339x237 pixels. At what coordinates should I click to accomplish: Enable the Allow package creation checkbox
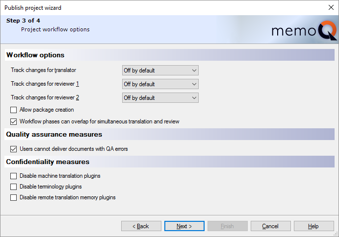click(x=14, y=110)
